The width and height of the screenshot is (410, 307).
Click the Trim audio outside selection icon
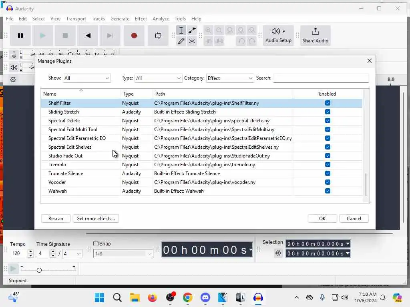click(208, 41)
